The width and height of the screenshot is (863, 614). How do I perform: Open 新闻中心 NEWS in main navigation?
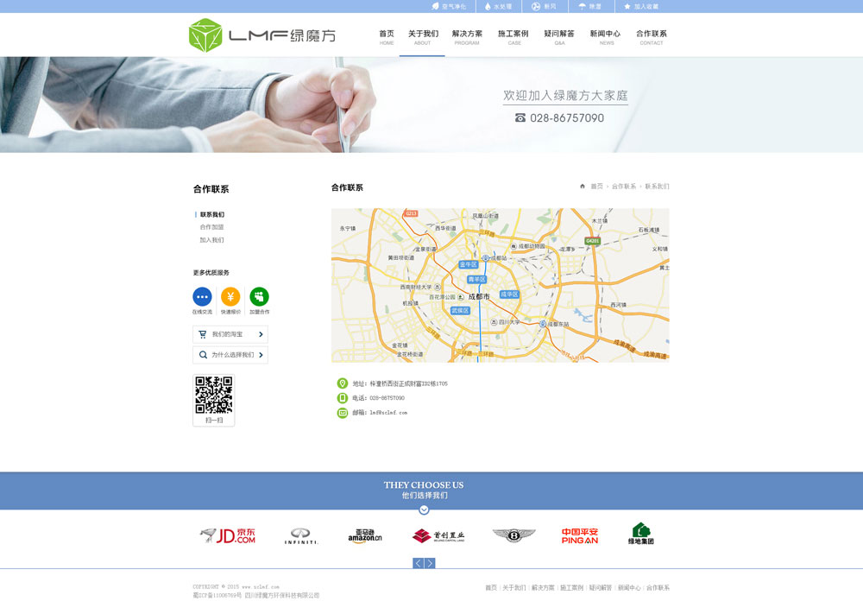point(606,37)
